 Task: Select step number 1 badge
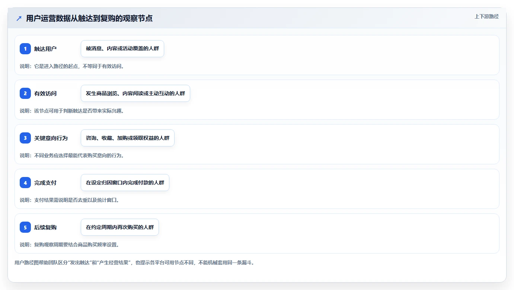tap(25, 49)
